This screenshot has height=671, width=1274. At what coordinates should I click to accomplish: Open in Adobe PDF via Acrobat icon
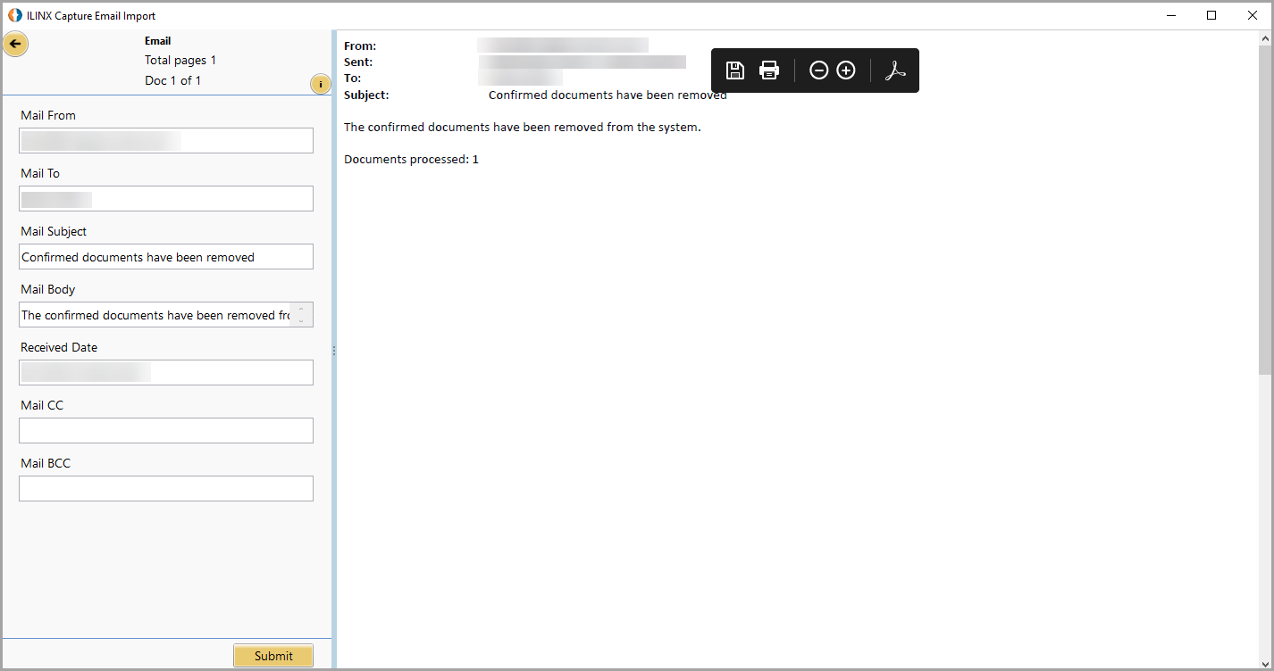[895, 70]
